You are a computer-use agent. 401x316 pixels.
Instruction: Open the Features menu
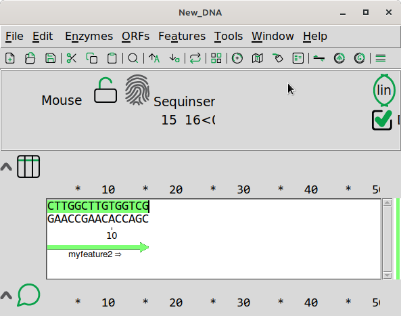[182, 36]
